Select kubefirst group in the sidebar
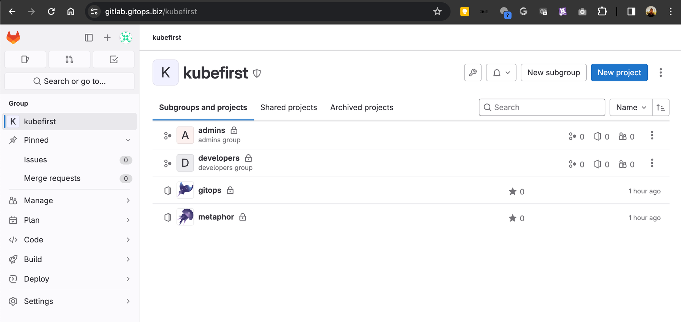681x322 pixels. 69,122
